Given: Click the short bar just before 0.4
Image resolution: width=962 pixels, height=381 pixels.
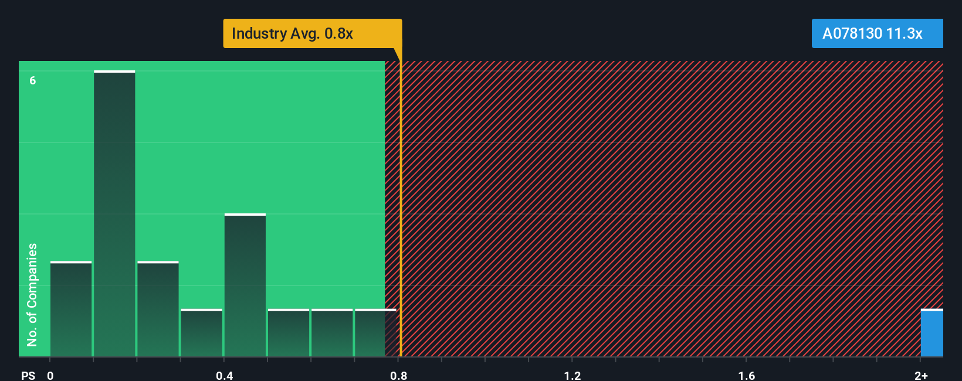Looking at the screenshot, I should (202, 332).
